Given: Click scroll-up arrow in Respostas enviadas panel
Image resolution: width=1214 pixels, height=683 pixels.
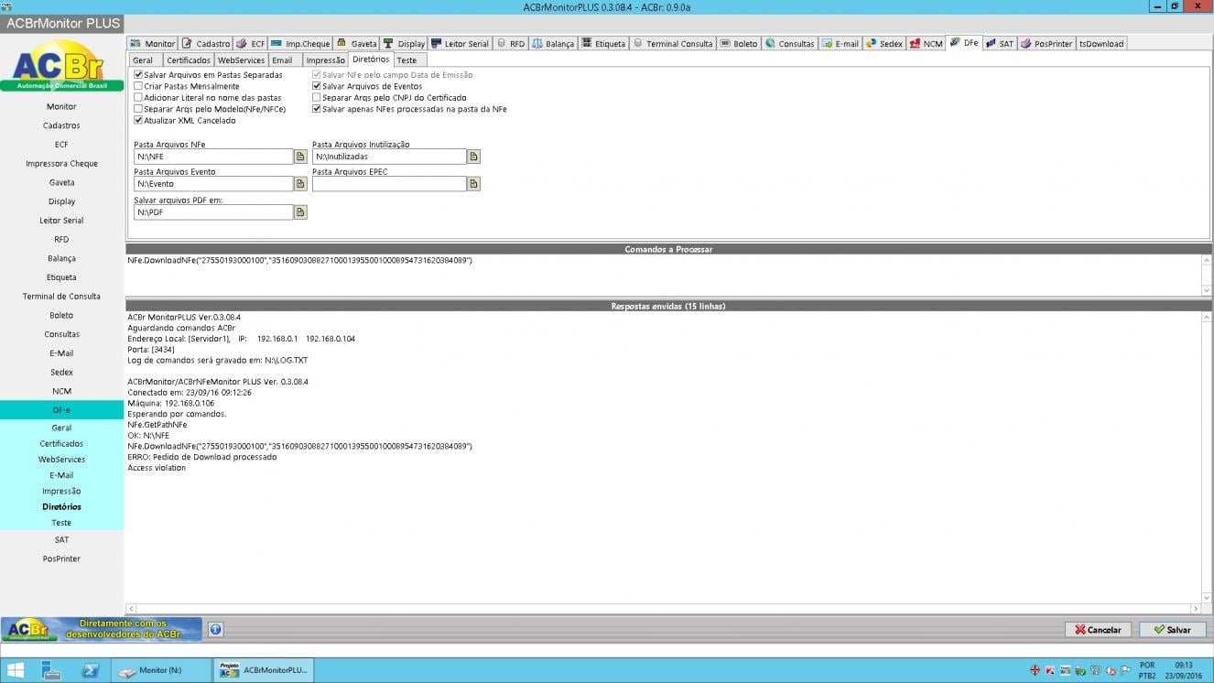Looking at the screenshot, I should pos(1207,317).
